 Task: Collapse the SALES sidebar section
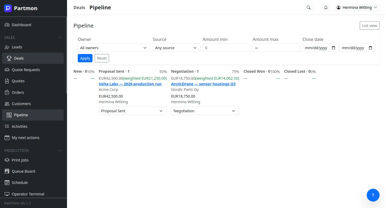pyautogui.click(x=33, y=37)
